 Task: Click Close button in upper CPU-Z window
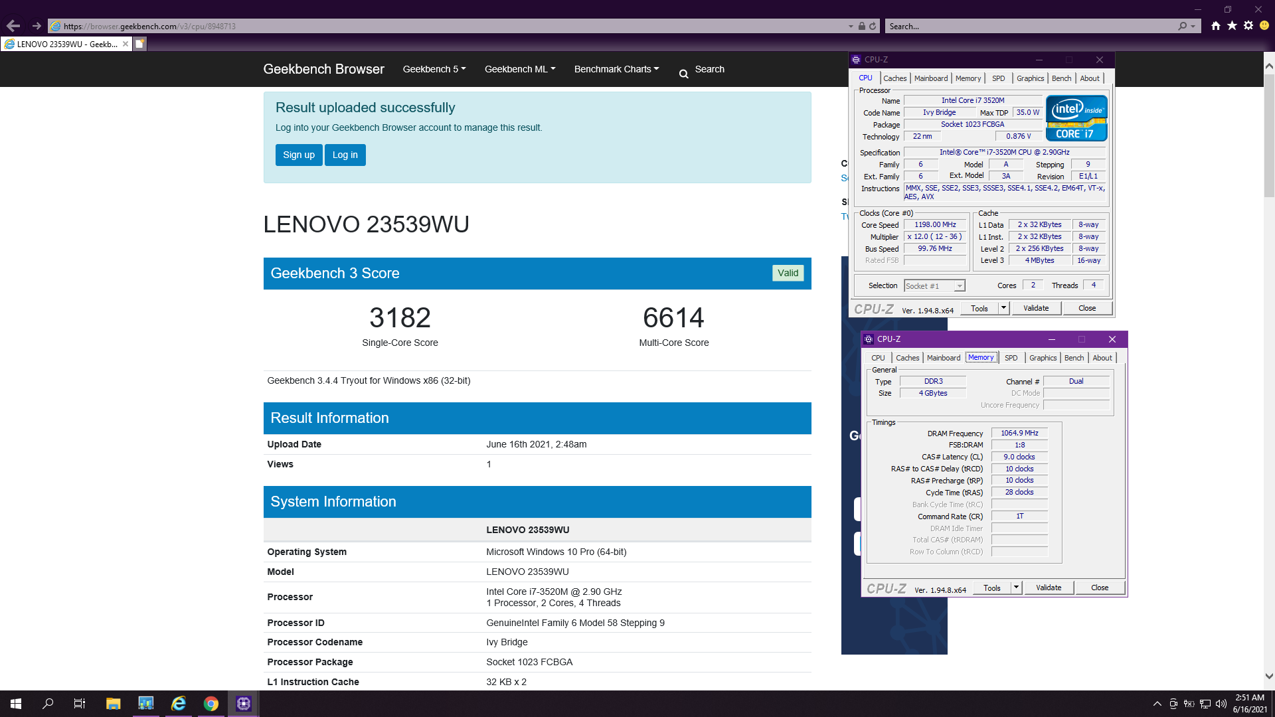(x=1087, y=308)
